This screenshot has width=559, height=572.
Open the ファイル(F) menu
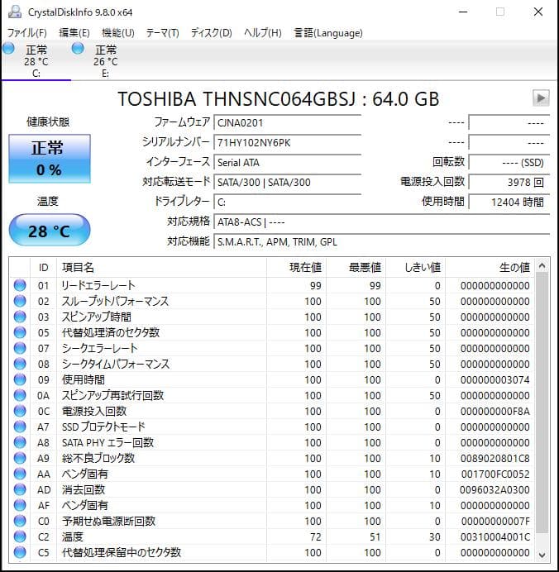pos(27,33)
